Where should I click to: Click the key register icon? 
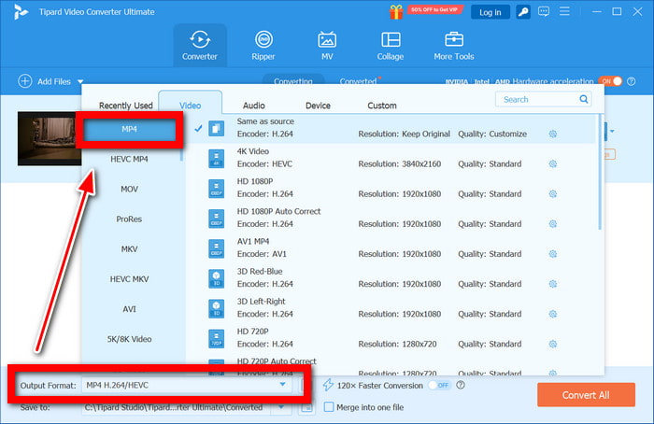click(523, 11)
